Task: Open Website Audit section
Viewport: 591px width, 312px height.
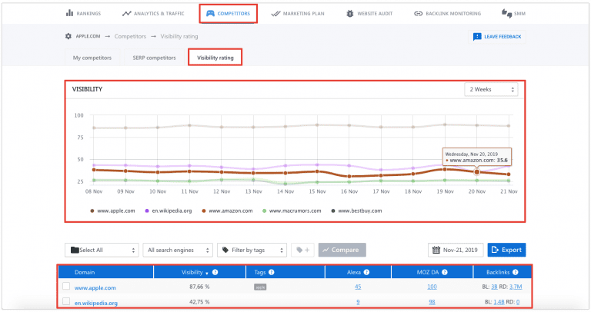Action: pos(369,14)
